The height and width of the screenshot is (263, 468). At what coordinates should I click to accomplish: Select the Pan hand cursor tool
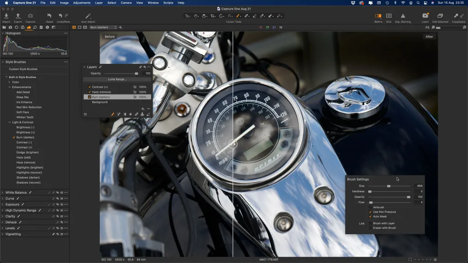click(x=196, y=16)
